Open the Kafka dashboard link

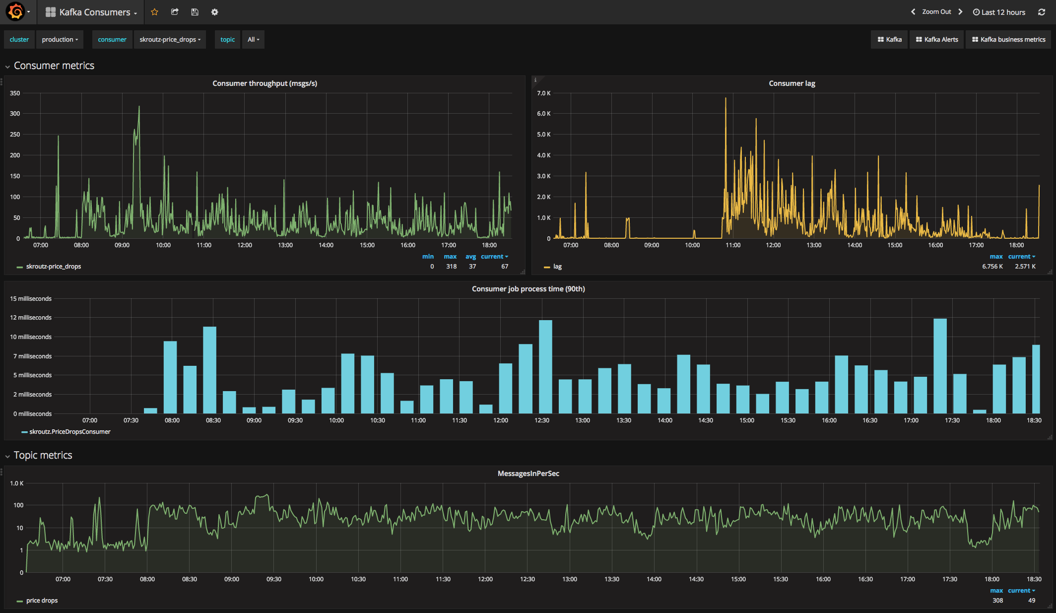coord(889,40)
